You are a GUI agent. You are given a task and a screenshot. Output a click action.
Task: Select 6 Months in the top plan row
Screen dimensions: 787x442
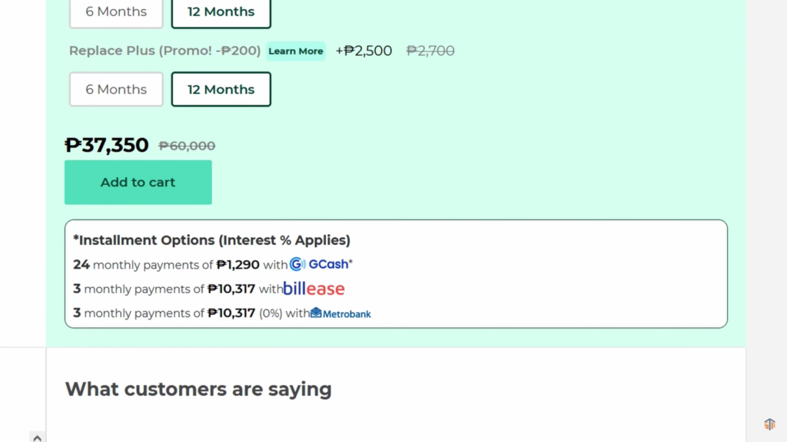(116, 12)
